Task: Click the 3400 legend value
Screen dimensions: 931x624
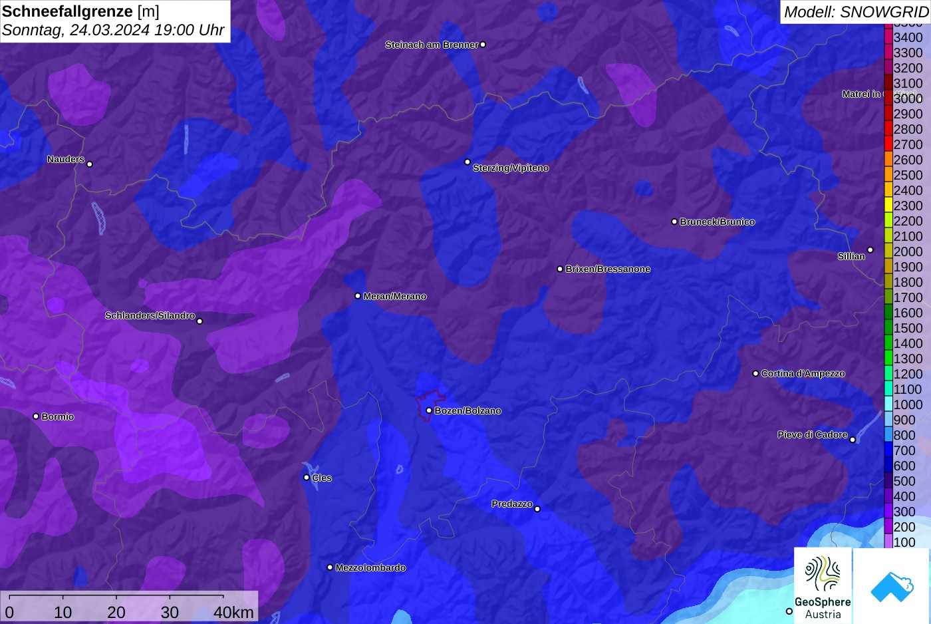Action: 908,37
